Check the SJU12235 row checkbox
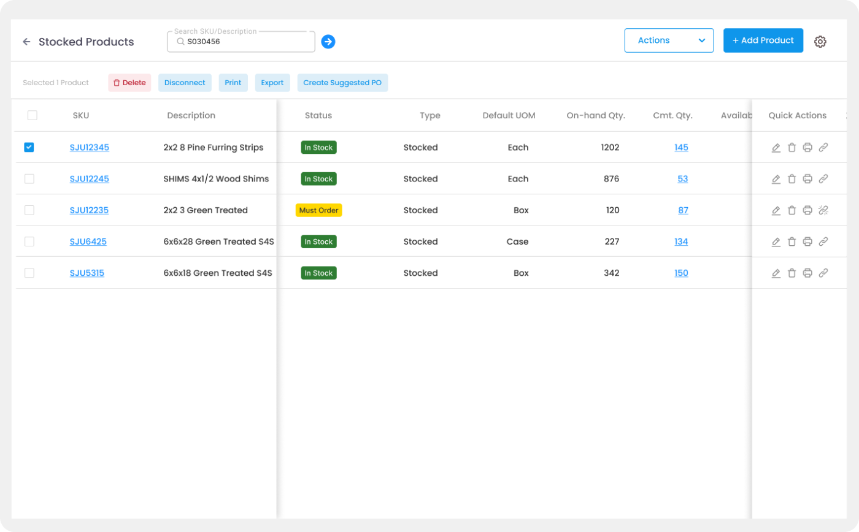Image resolution: width=859 pixels, height=532 pixels. point(29,210)
